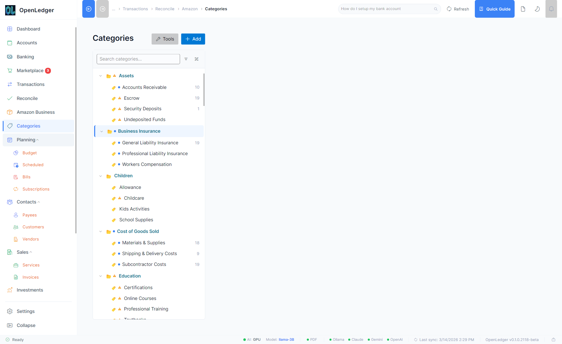Open the document icon in the top bar
Viewport: 562px width, 344px height.
[523, 9]
